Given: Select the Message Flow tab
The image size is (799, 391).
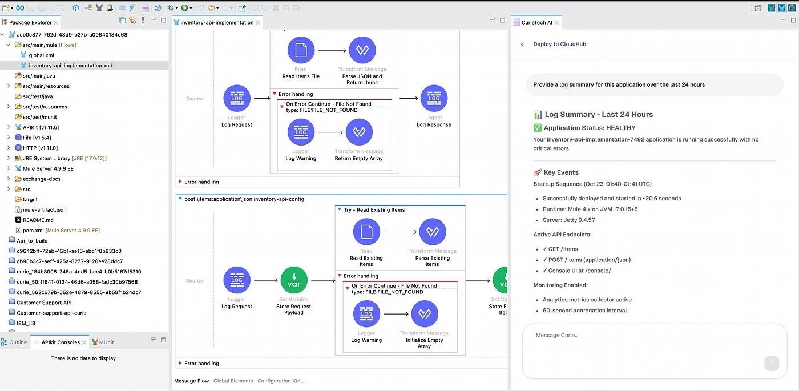Looking at the screenshot, I should [x=192, y=381].
